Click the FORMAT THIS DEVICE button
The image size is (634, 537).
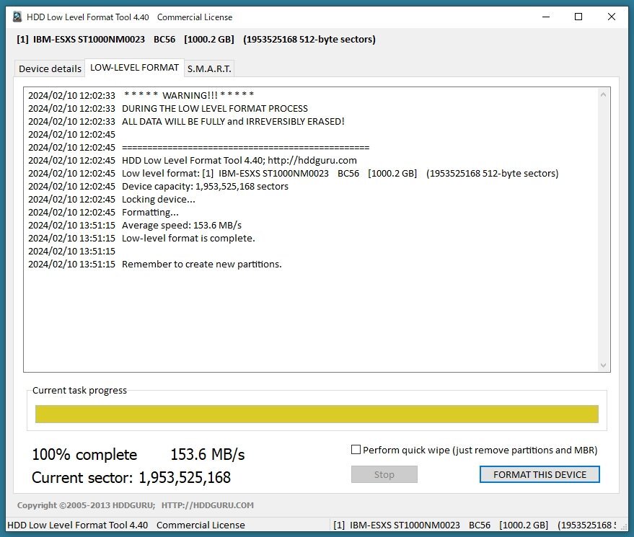pyautogui.click(x=539, y=474)
